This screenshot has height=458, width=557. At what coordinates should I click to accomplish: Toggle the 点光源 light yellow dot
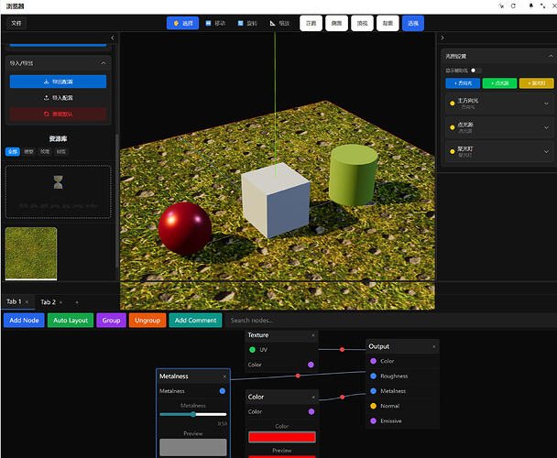point(453,127)
